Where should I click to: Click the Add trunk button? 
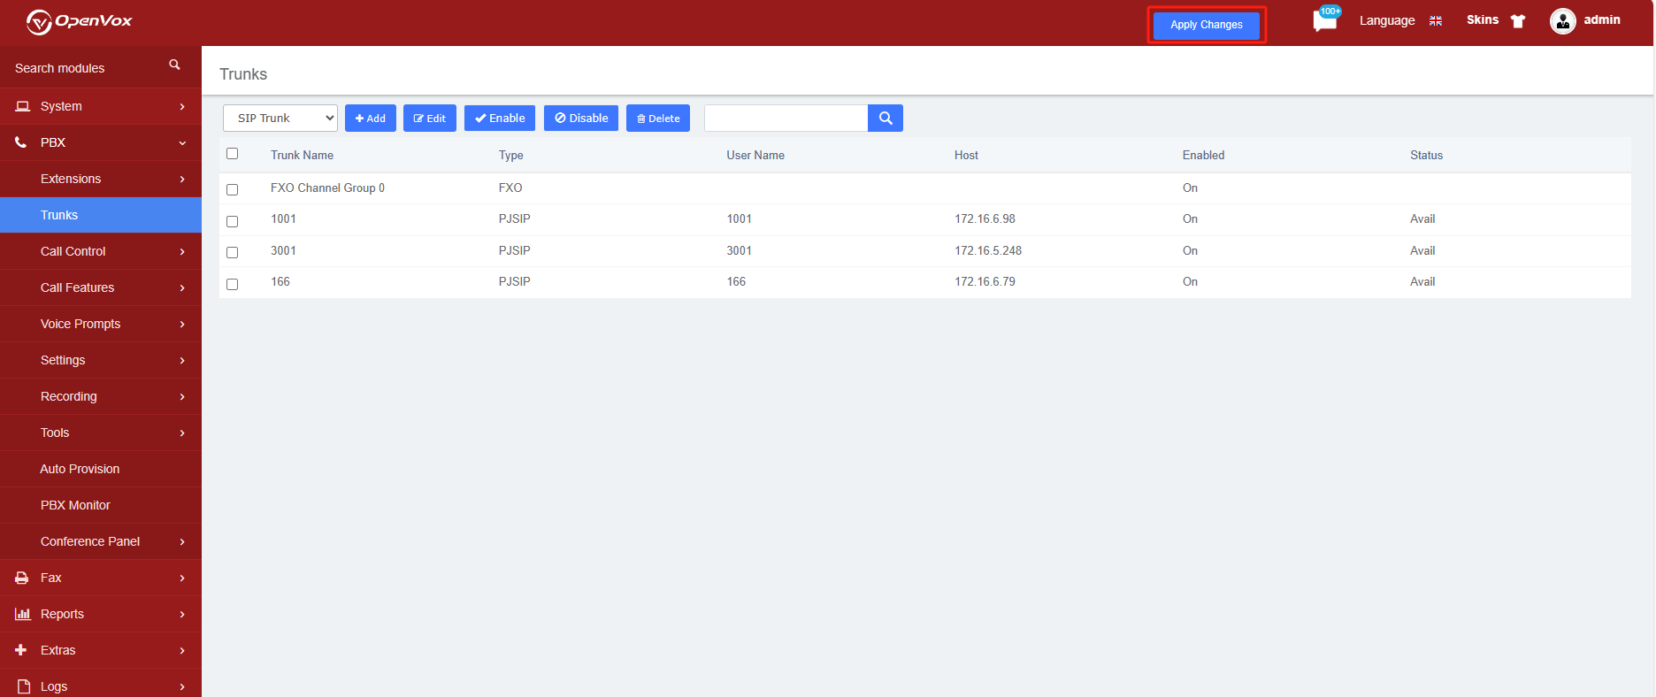(371, 119)
